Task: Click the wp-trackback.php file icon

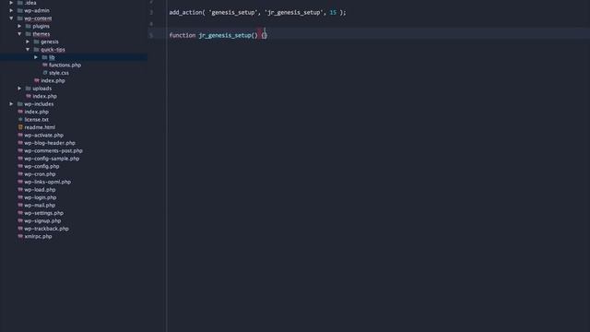Action: 20,229
